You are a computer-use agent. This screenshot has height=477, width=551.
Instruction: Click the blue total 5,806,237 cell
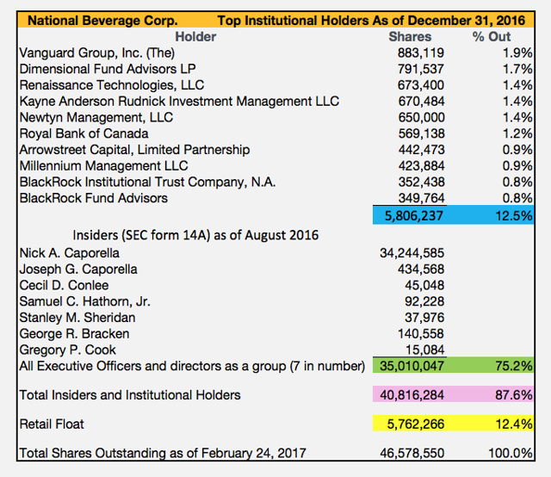pos(410,215)
